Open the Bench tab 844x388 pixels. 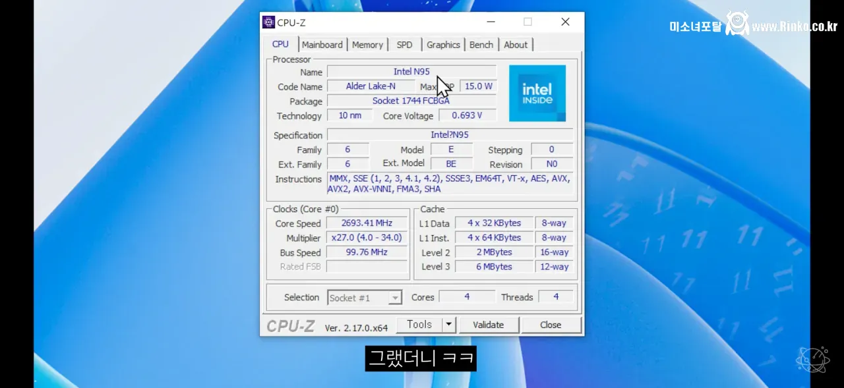coord(481,44)
